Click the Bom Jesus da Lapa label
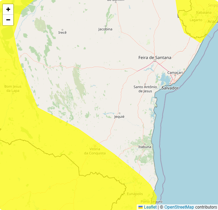 tap(13, 88)
